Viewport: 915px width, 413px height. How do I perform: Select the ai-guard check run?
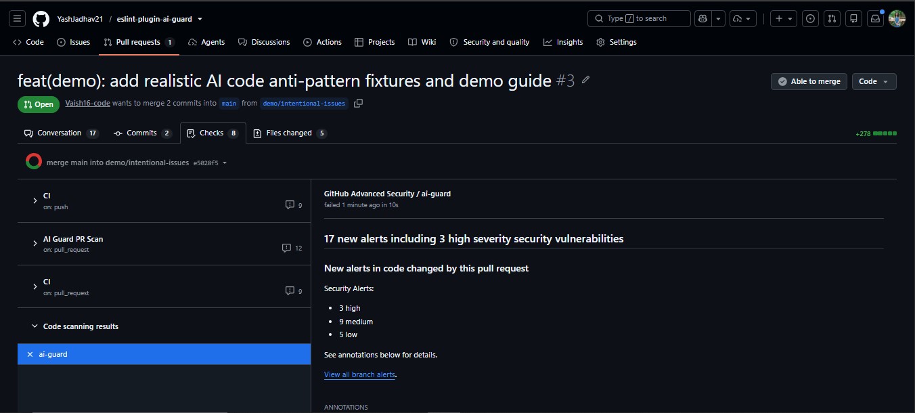[x=164, y=354]
